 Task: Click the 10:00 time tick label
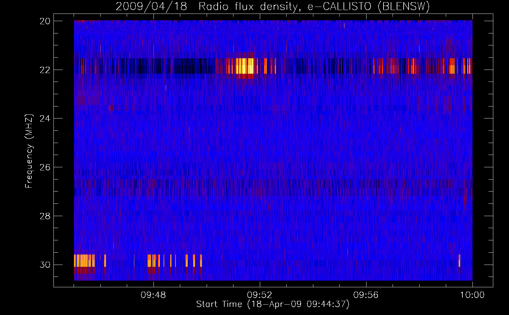[472, 295]
